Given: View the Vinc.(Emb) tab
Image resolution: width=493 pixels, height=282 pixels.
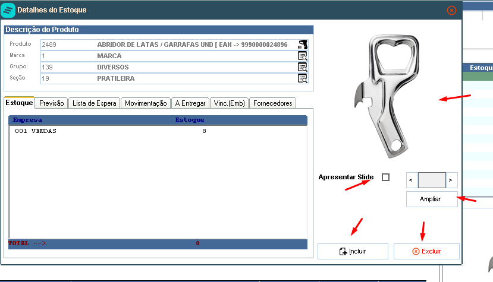Looking at the screenshot, I should click(229, 103).
